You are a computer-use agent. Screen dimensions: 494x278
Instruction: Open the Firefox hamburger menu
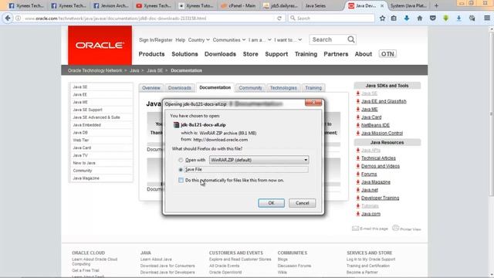coord(487,19)
